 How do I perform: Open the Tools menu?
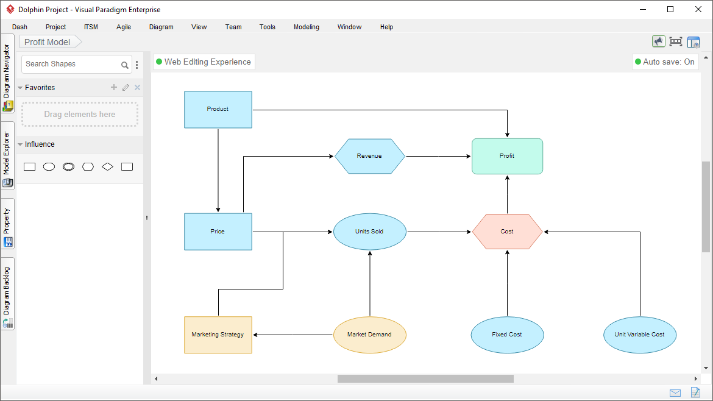268,27
